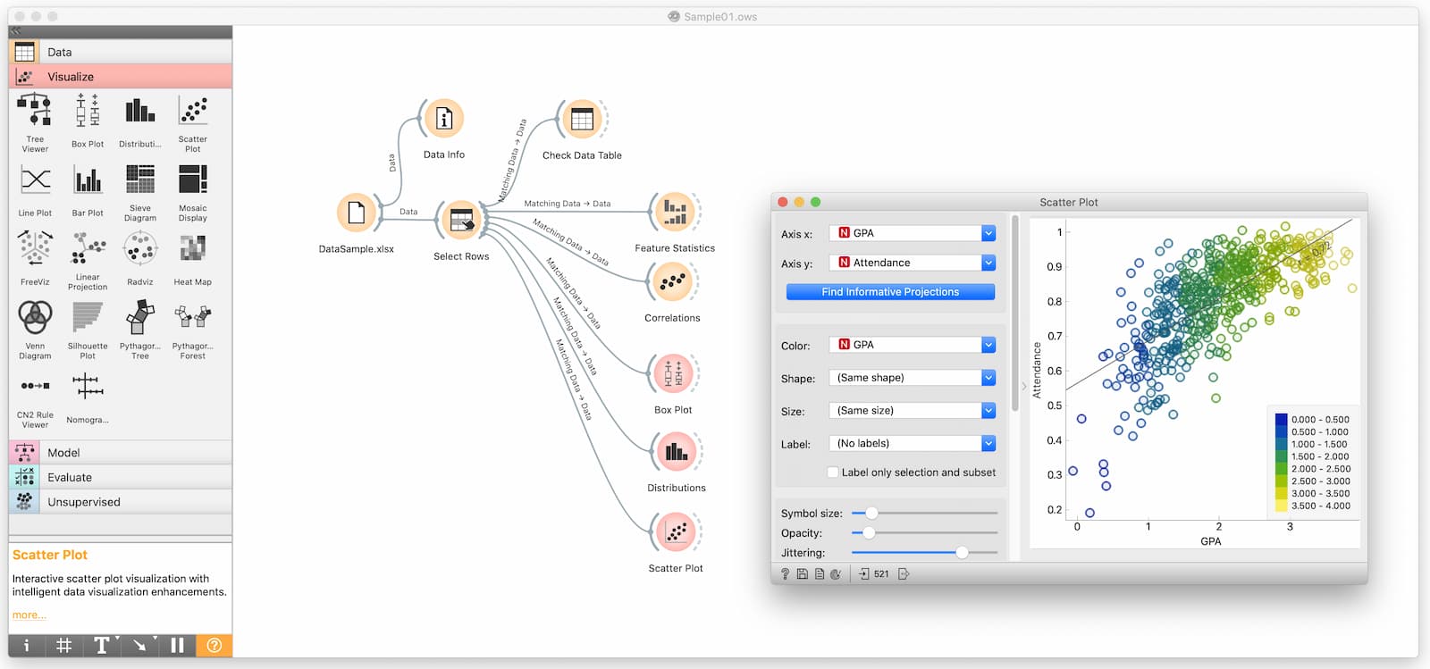
Task: Open the Data widget category
Action: coord(121,52)
